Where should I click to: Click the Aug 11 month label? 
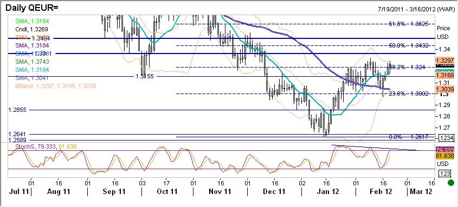(58, 192)
